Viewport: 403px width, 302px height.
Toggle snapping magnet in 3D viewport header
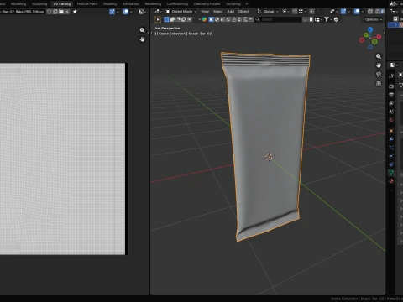295,12
